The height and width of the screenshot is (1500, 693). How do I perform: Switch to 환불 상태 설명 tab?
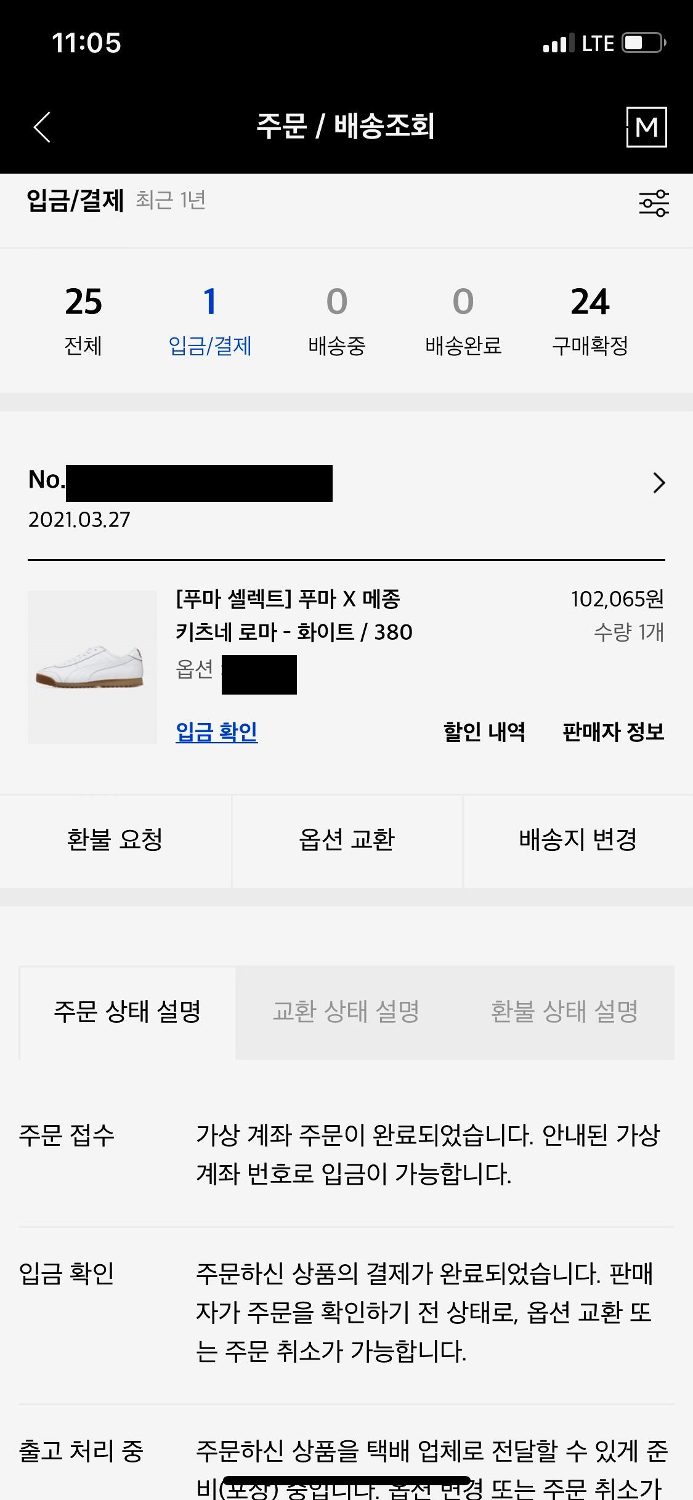[564, 1012]
